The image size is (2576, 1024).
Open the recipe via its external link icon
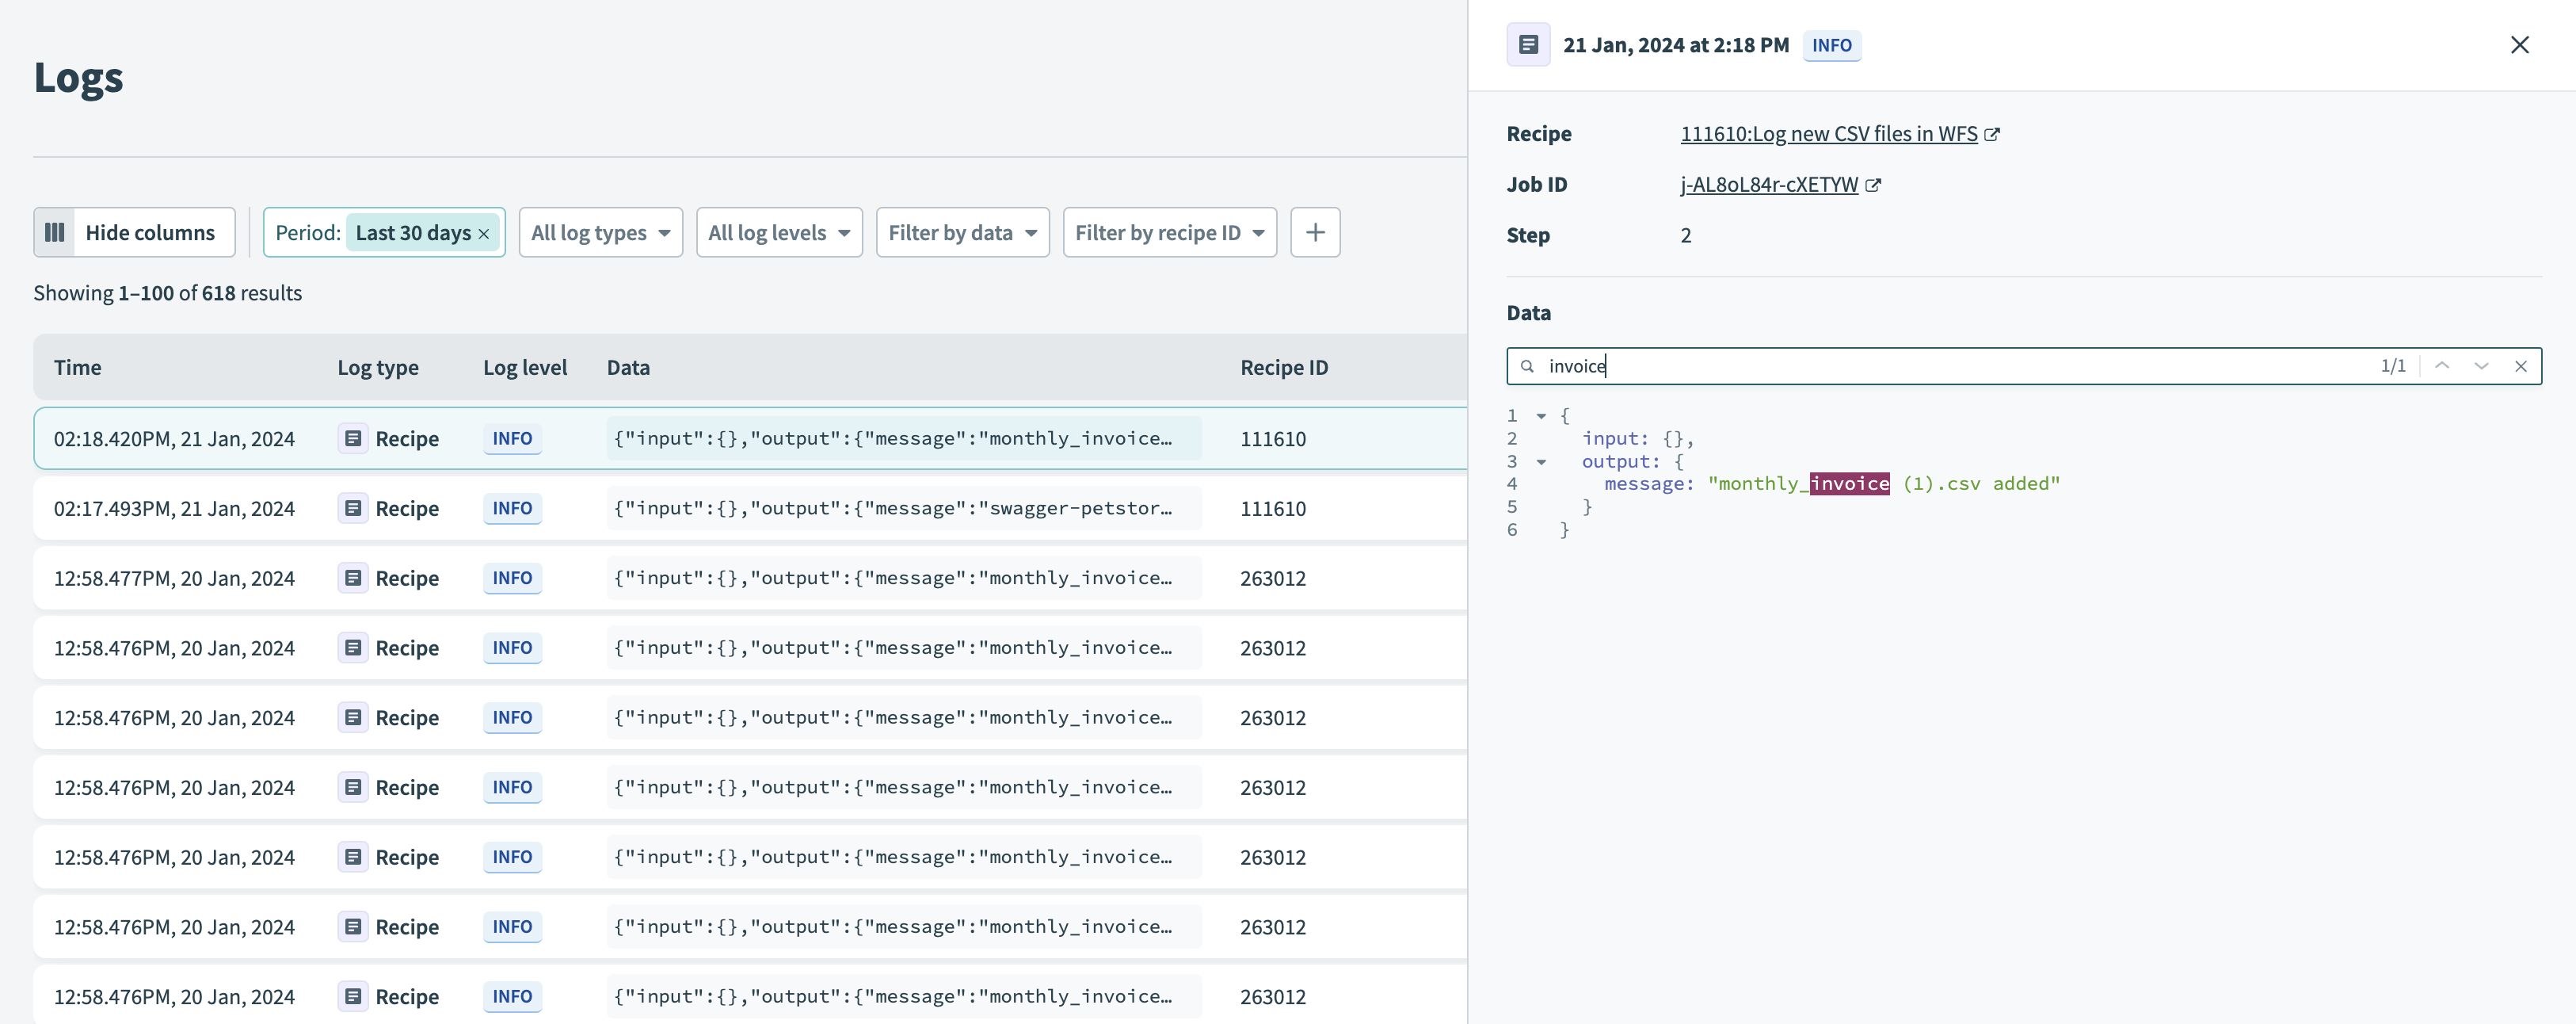pos(1995,132)
